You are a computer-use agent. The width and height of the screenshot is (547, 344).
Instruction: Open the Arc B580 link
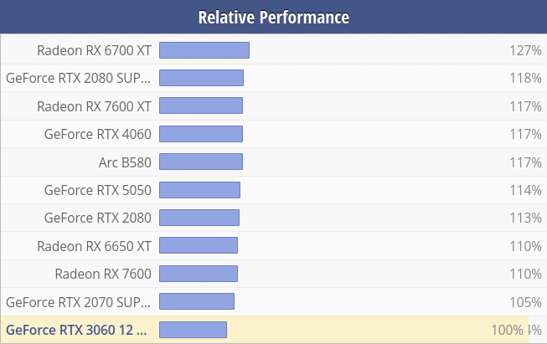pos(125,162)
